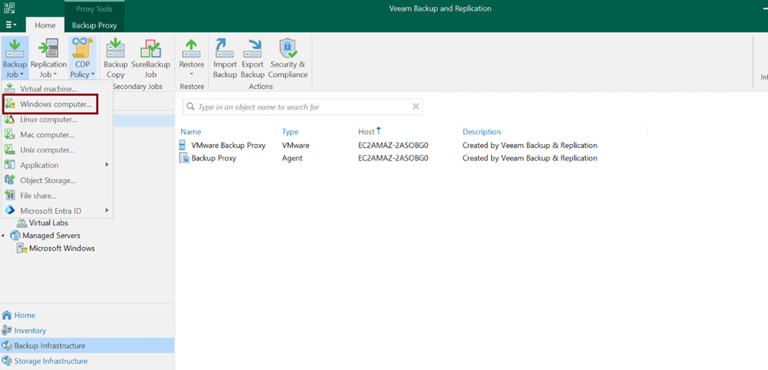
Task: Expand the Microsoft Entra ID submenu
Action: (x=57, y=211)
